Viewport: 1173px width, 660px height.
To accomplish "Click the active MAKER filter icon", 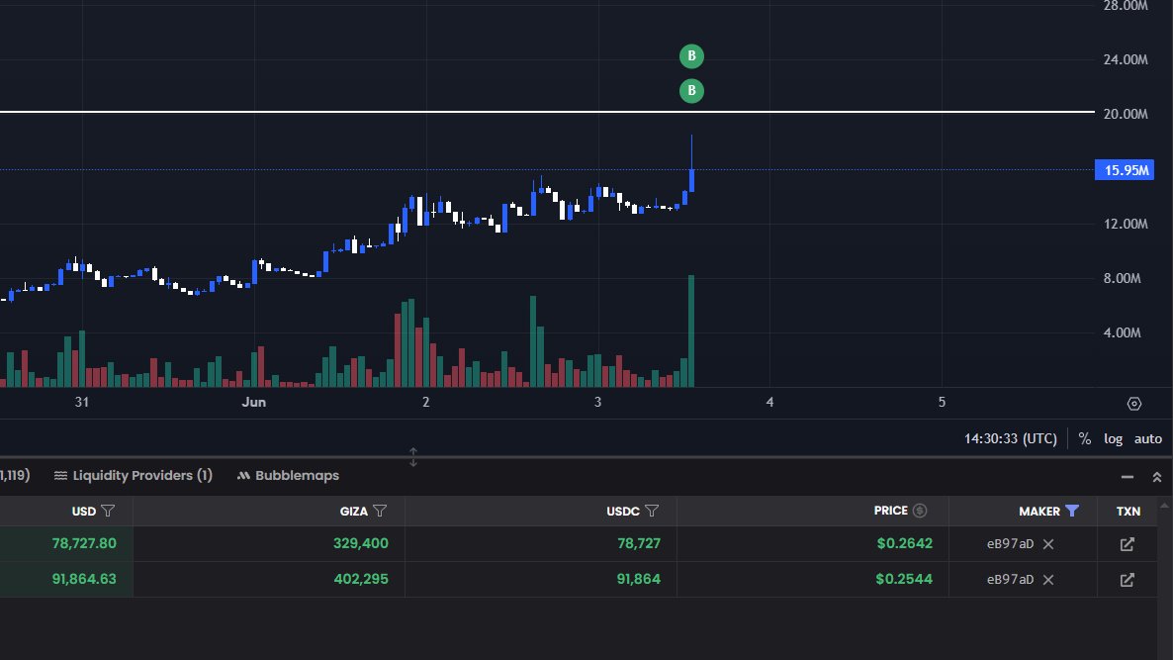I will point(1074,511).
